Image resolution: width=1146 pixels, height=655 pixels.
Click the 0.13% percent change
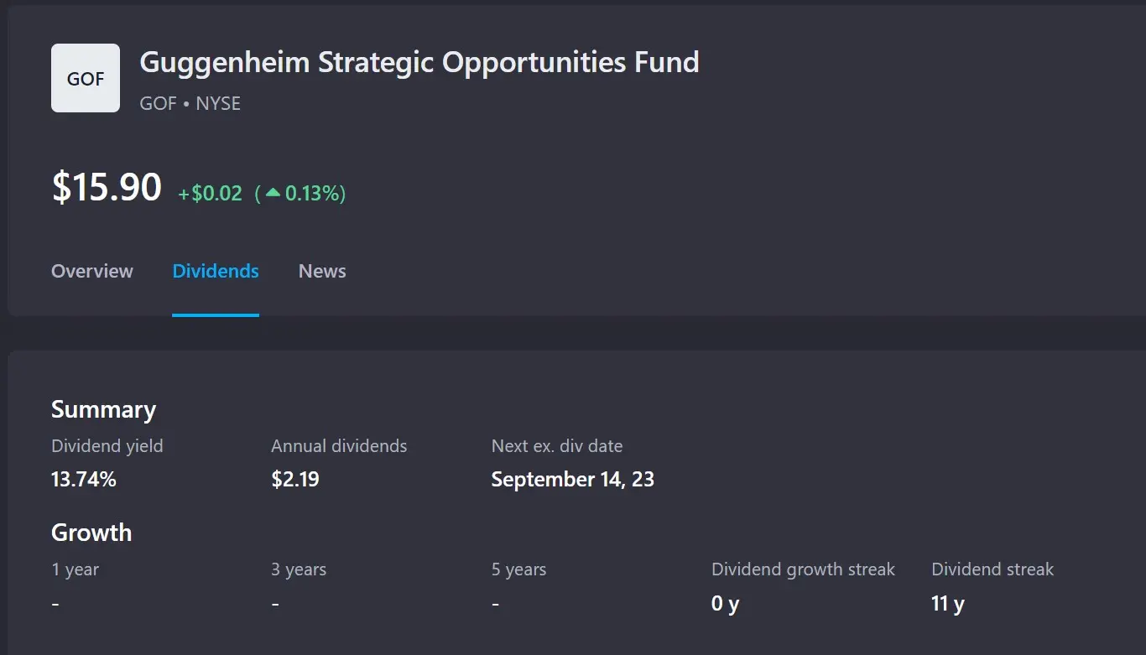click(x=312, y=194)
